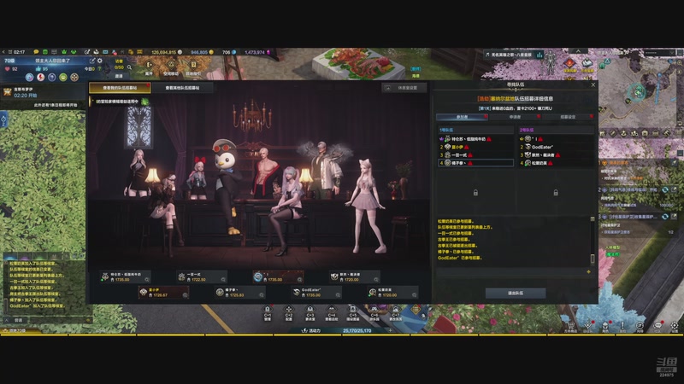Screen dimensions: 684x384
Task: Click the gold diamond icon beside chat input
Action: [588, 271]
